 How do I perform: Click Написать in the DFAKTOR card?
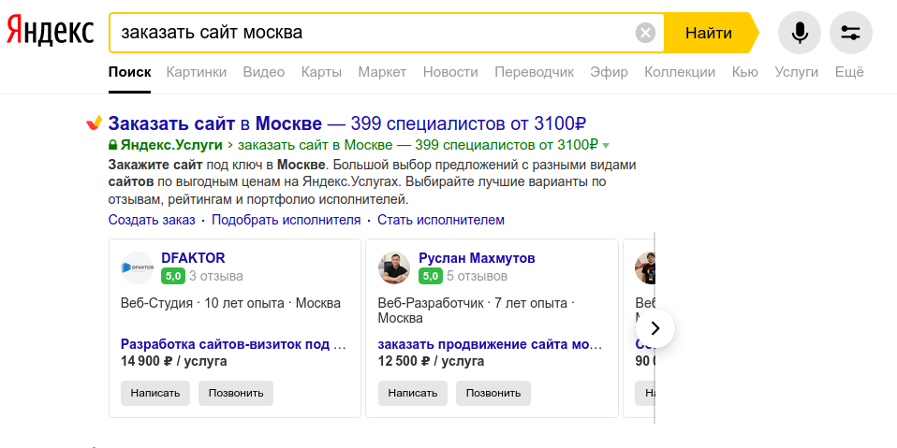pos(155,393)
